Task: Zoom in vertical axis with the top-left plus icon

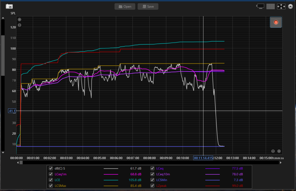Action: tap(19, 19)
